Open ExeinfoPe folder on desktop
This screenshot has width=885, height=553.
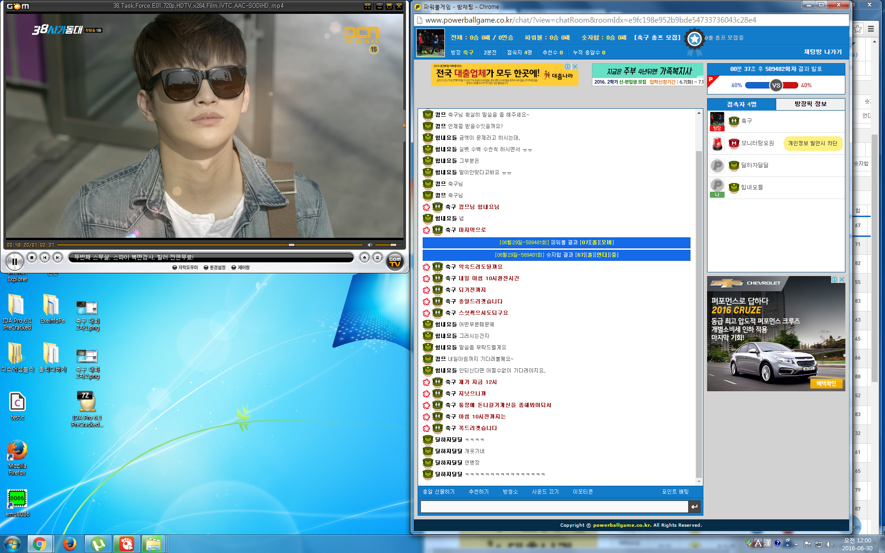(52, 308)
